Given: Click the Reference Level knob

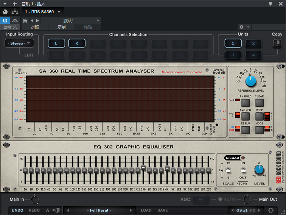Looking at the screenshot, I should (250, 80).
